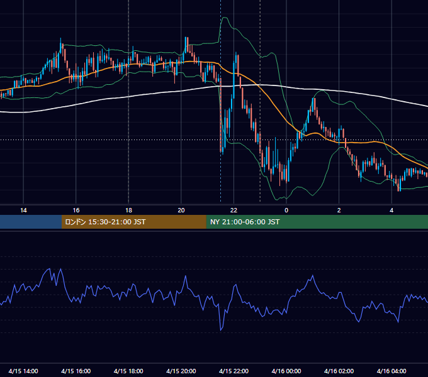This screenshot has height=377, width=428.
Task: Click the 4/16 02:00 date label
Action: 339,371
